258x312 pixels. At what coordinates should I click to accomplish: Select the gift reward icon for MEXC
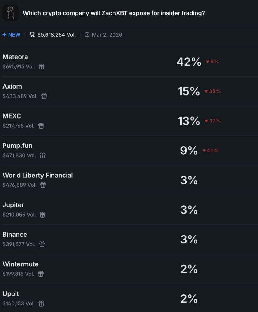coord(42,126)
